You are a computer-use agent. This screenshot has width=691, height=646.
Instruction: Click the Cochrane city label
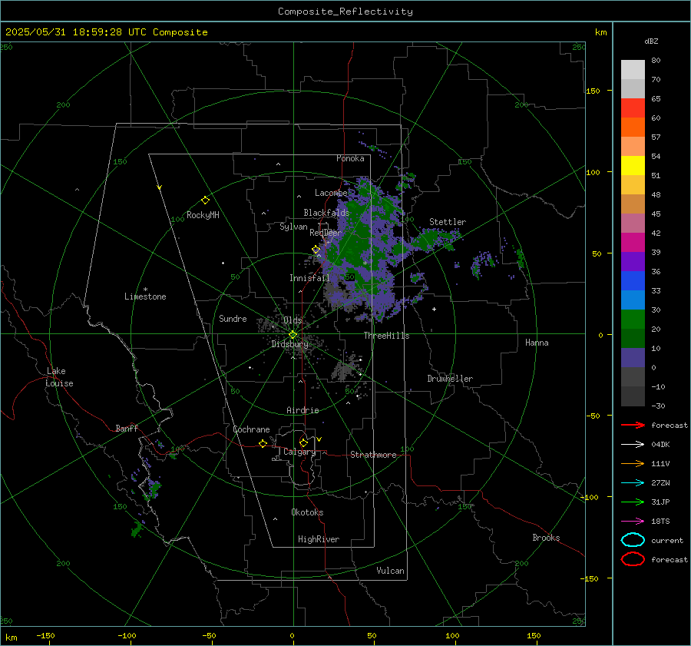(251, 429)
